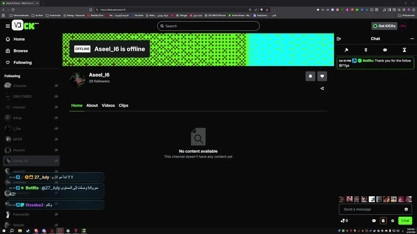Screen dimensions: 417x234
Task: Open Windows taskbar search
Action: 12,231
